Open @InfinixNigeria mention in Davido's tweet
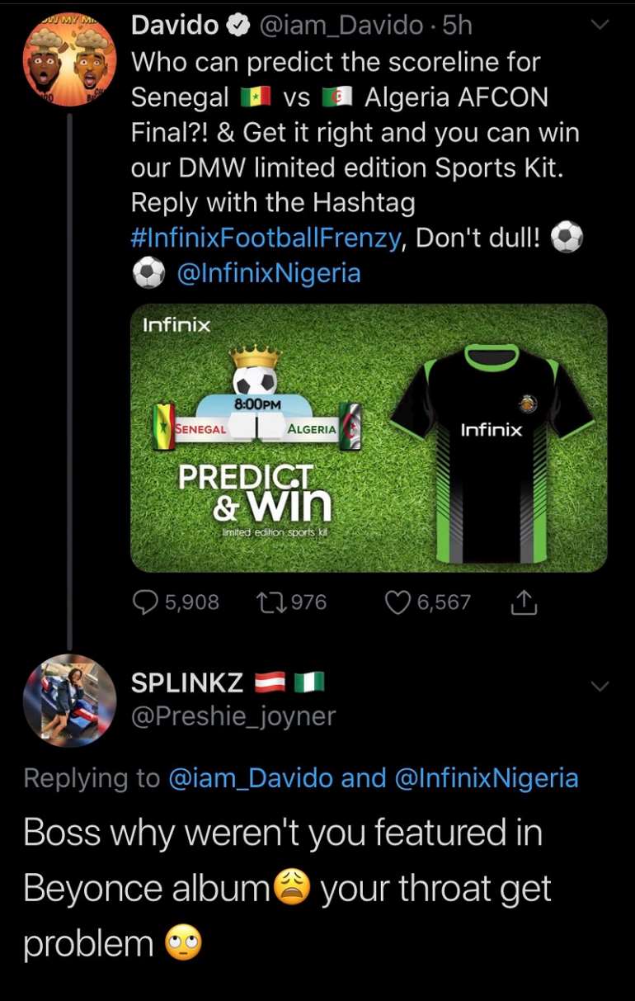The height and width of the screenshot is (1001, 635). [269, 273]
